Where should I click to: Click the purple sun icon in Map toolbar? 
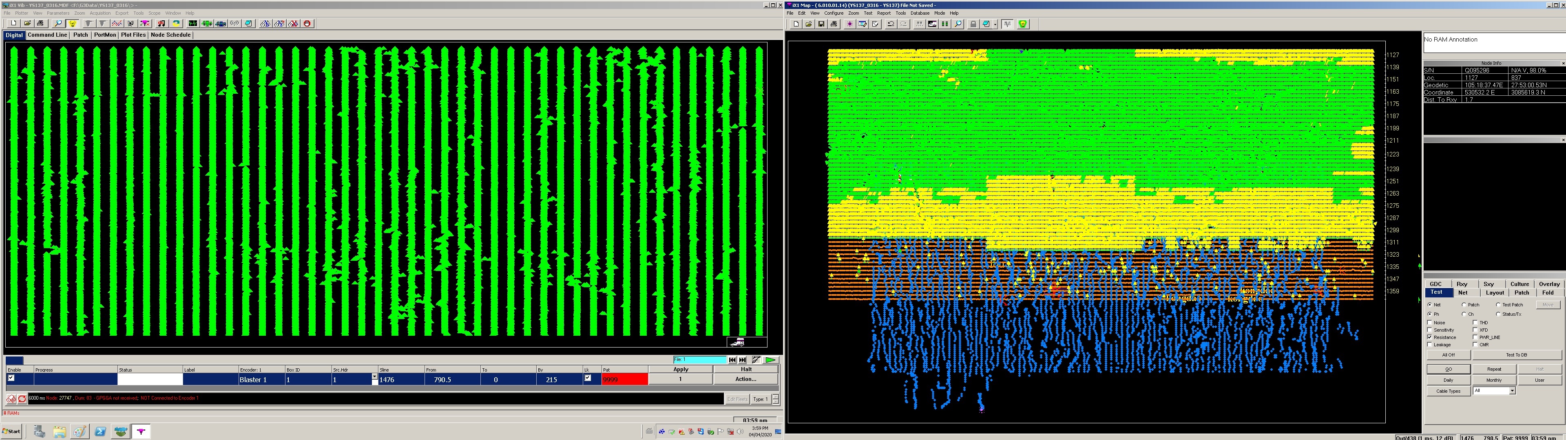click(x=849, y=24)
